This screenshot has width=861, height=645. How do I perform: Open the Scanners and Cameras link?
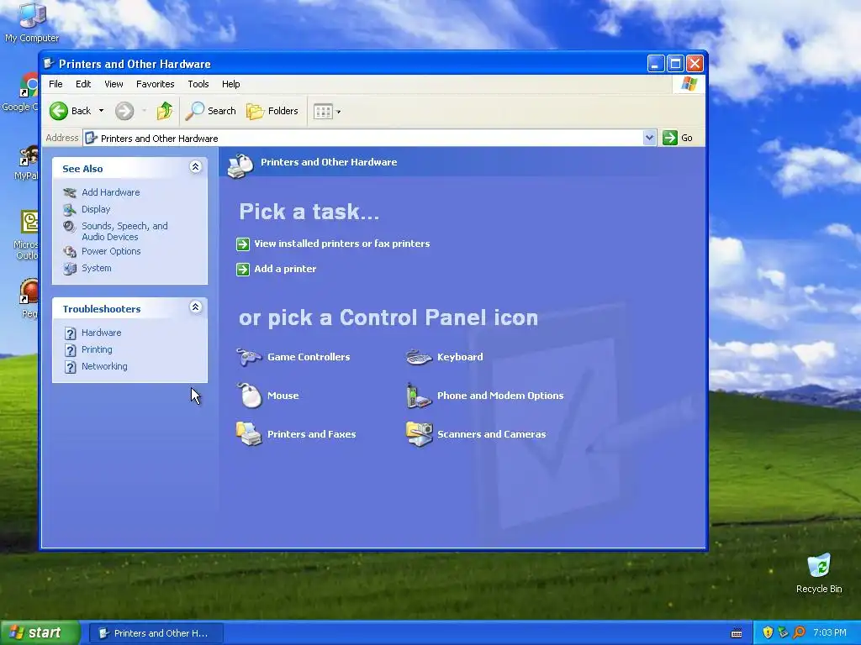click(x=491, y=434)
